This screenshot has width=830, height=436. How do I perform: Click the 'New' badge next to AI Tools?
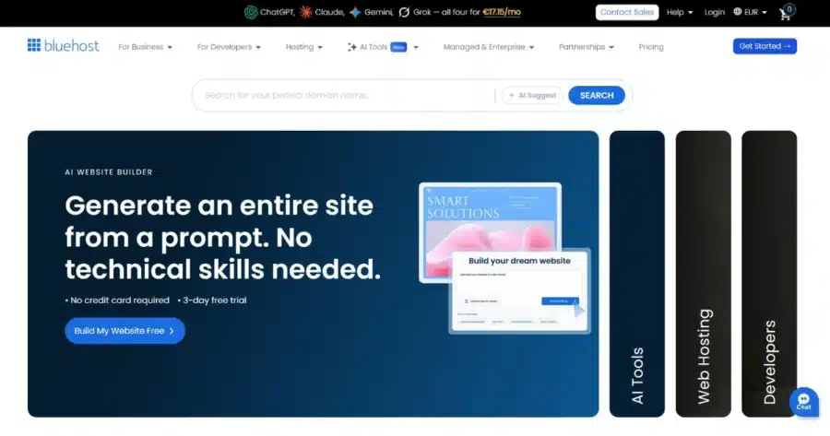click(x=398, y=47)
